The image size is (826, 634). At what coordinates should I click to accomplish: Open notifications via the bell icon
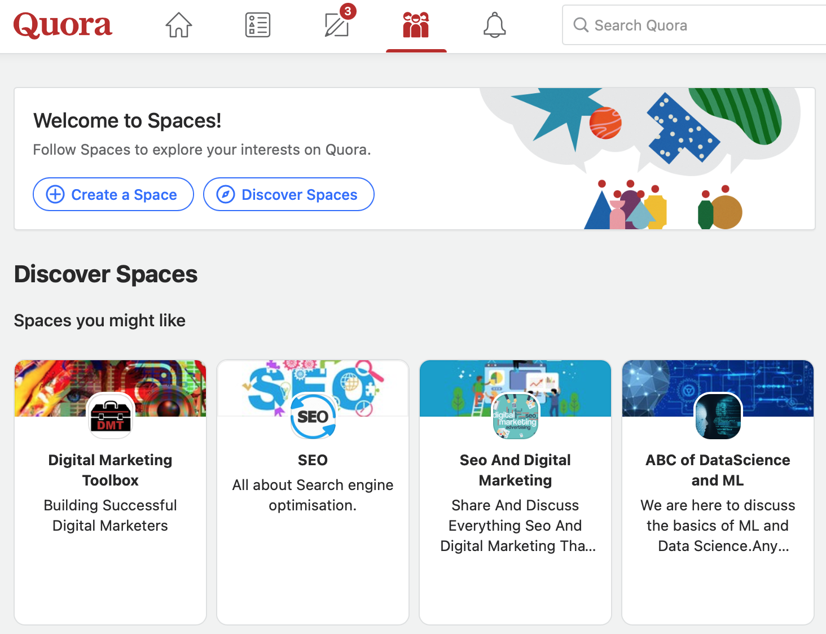click(494, 25)
